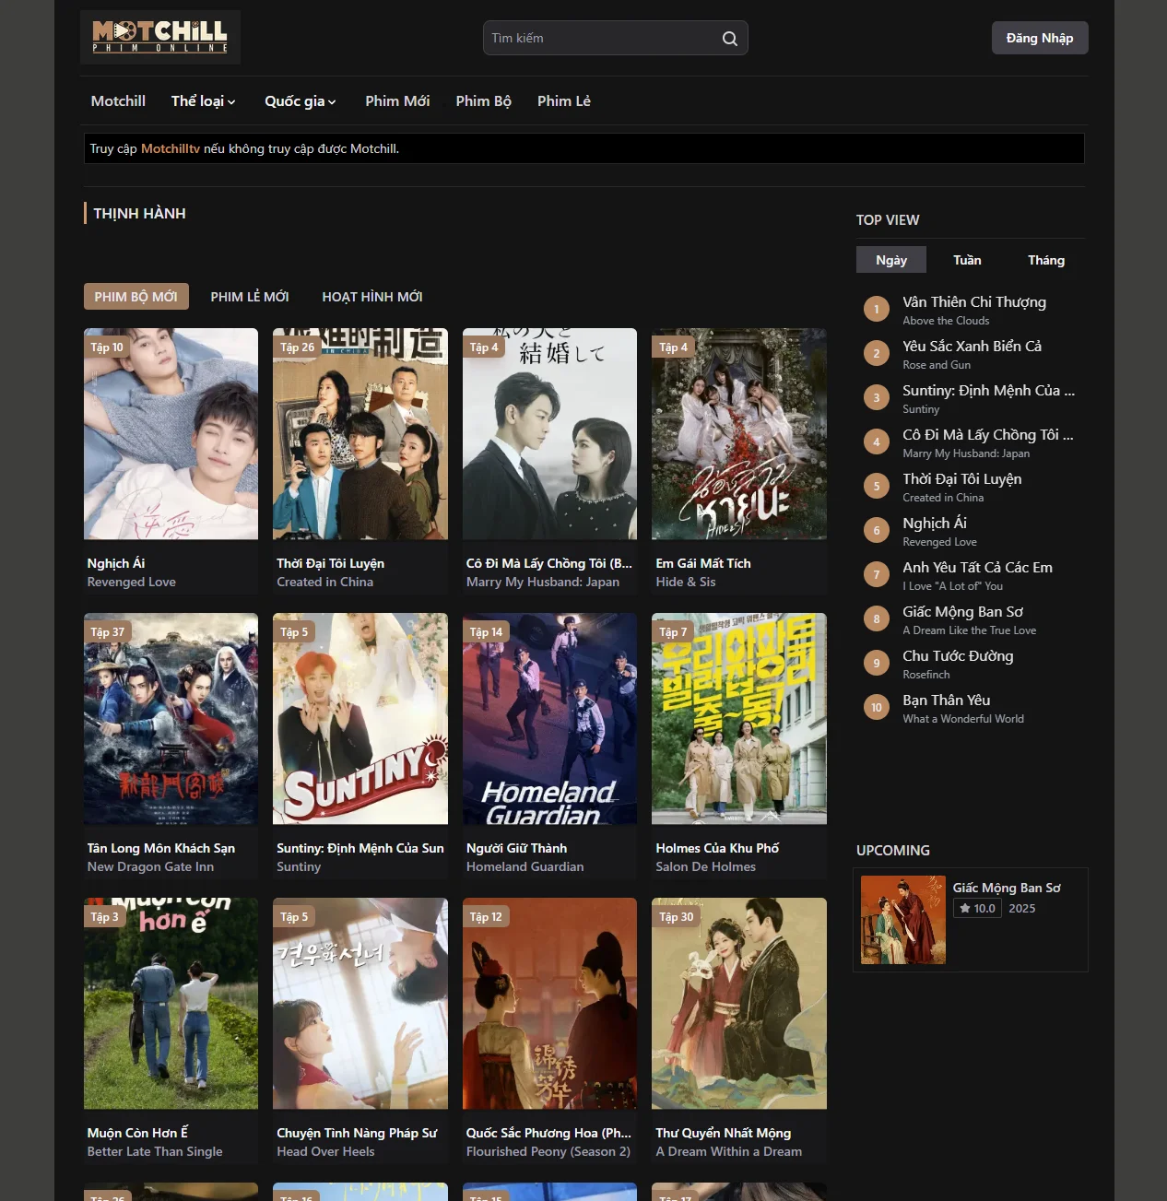The height and width of the screenshot is (1201, 1167).
Task: Expand the Quốc gia dropdown
Action: (x=300, y=101)
